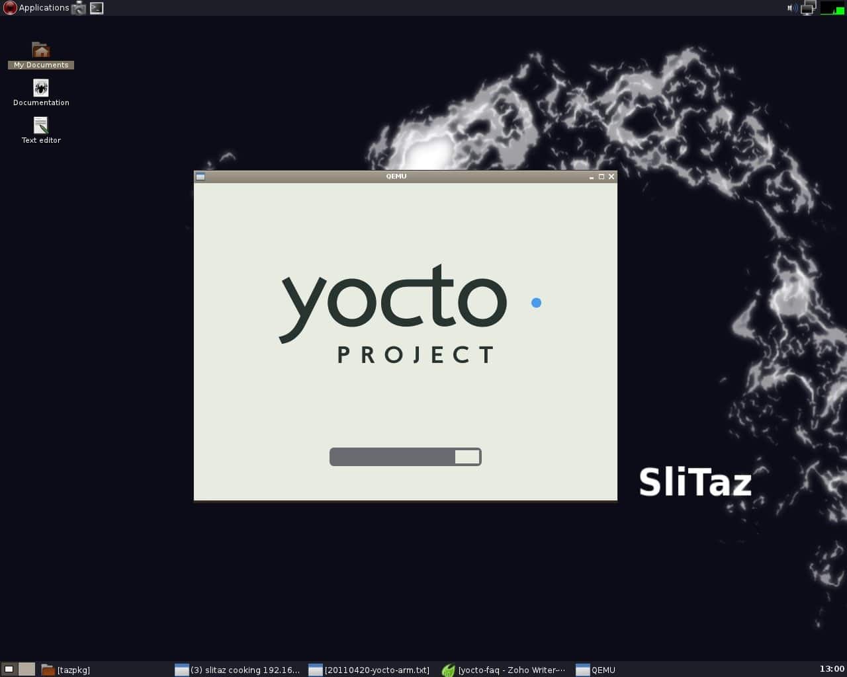Maximize the QEMU window
The height and width of the screenshot is (677, 847).
click(x=602, y=177)
